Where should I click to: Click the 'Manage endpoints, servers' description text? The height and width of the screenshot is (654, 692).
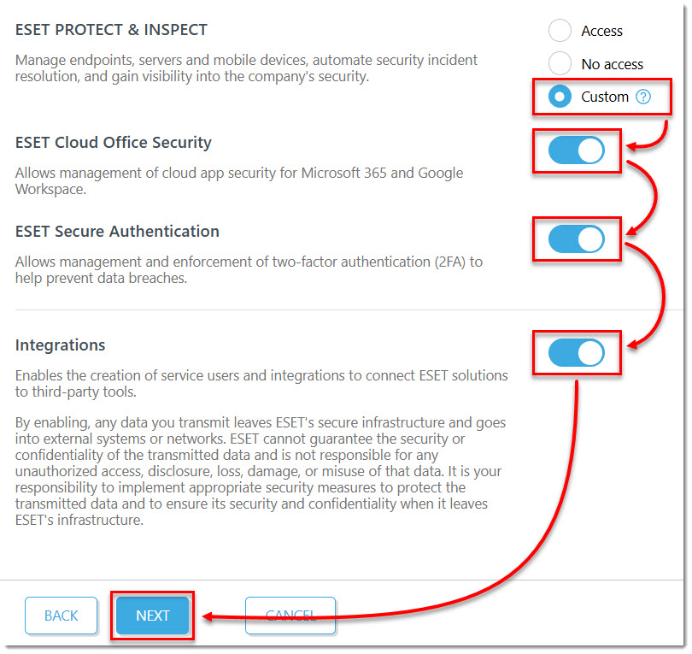coord(246,68)
